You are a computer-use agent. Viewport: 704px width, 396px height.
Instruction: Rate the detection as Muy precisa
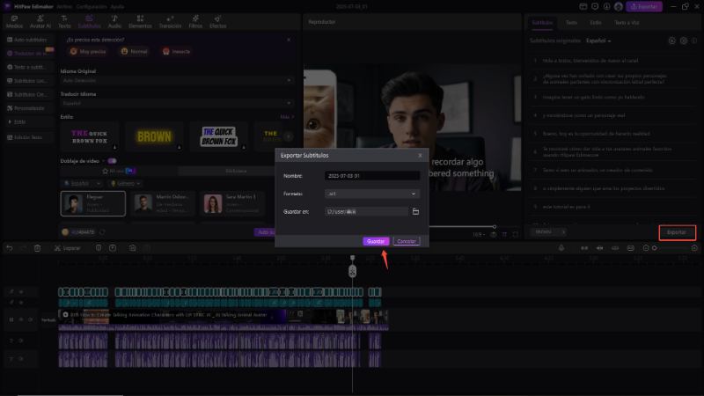(88, 52)
